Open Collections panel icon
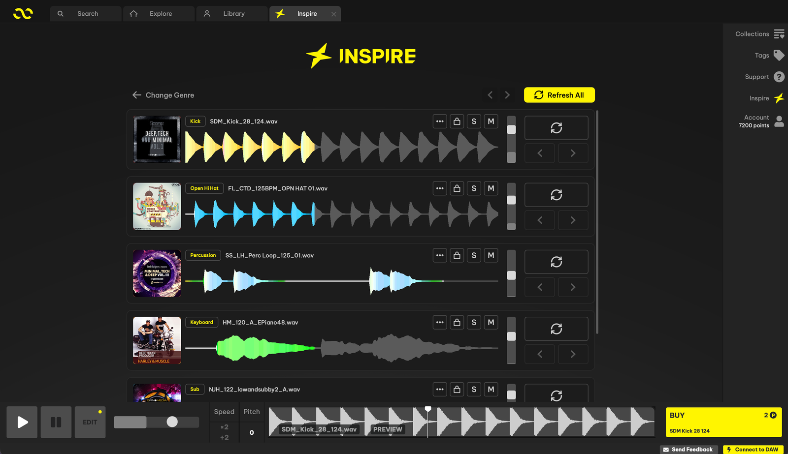788x454 pixels. (779, 34)
